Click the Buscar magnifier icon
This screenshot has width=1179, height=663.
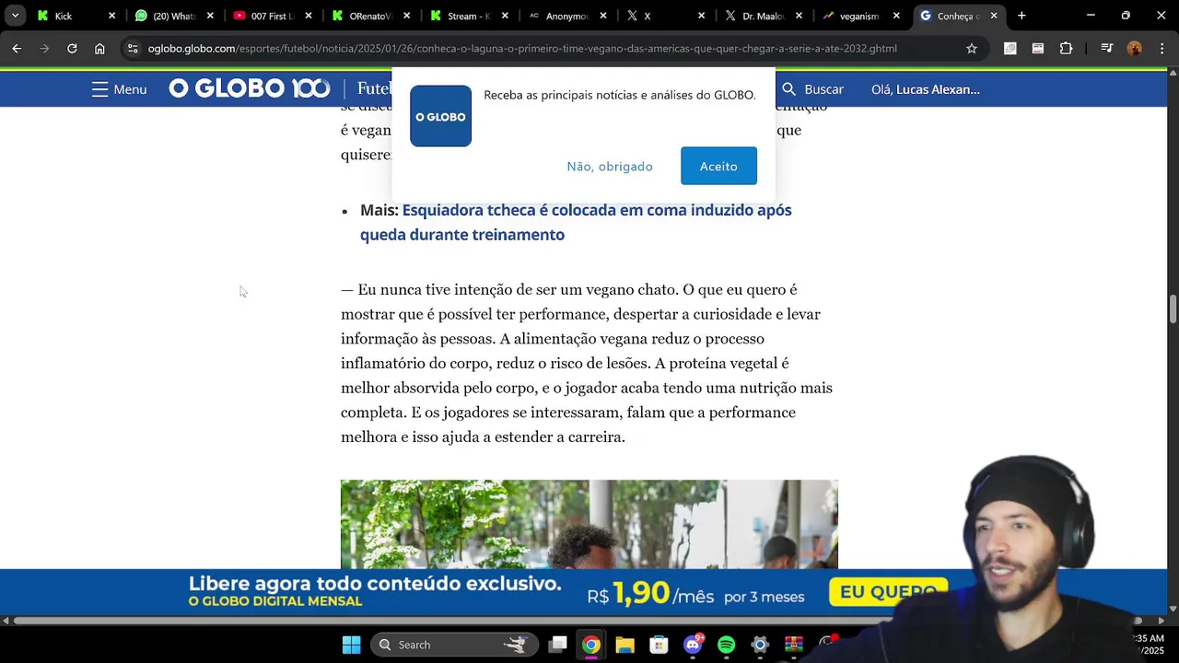pos(788,89)
